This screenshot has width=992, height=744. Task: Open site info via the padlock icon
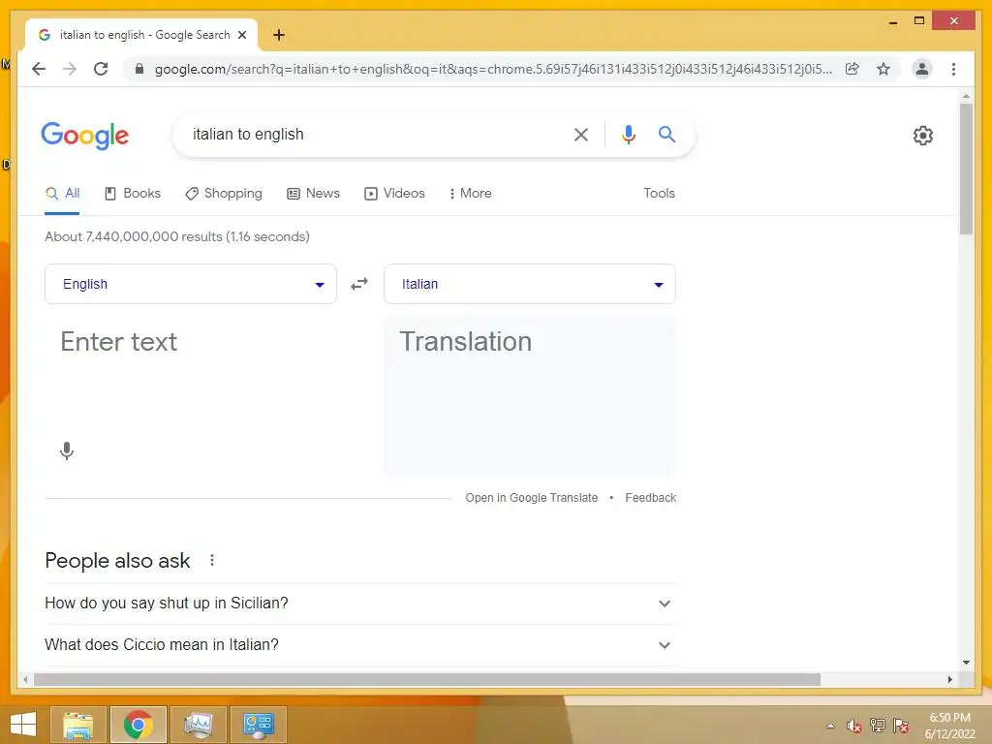[139, 69]
